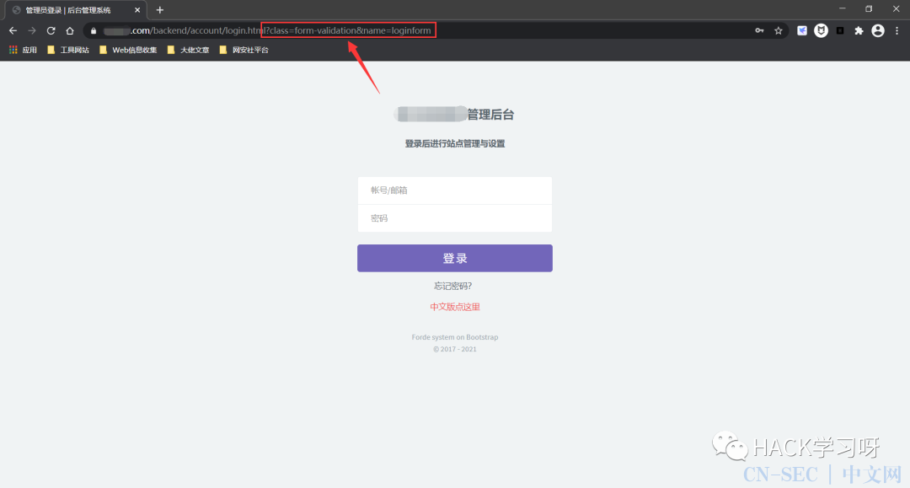Open the Chrome extensions puzzle icon
This screenshot has width=910, height=488.
tap(859, 30)
